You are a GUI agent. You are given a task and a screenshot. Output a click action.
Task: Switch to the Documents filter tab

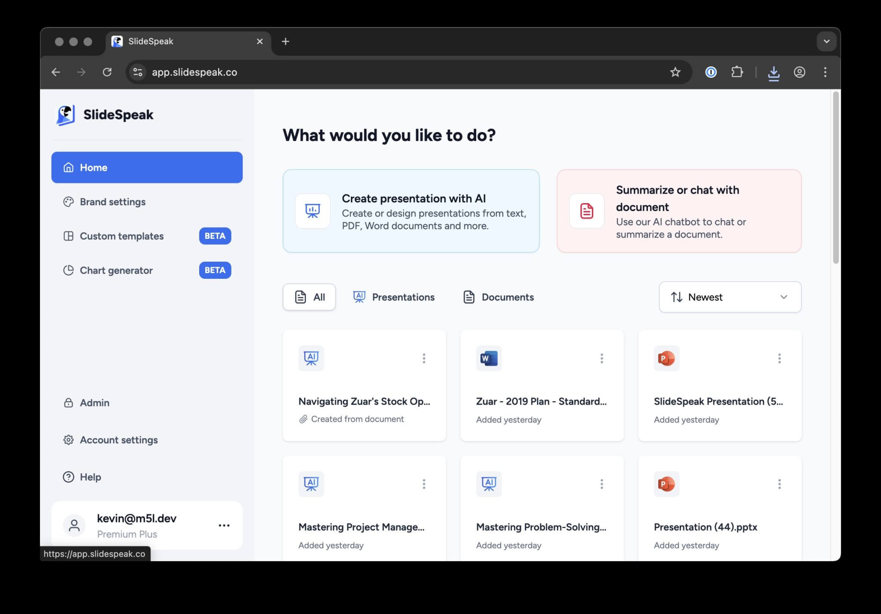[x=498, y=297]
